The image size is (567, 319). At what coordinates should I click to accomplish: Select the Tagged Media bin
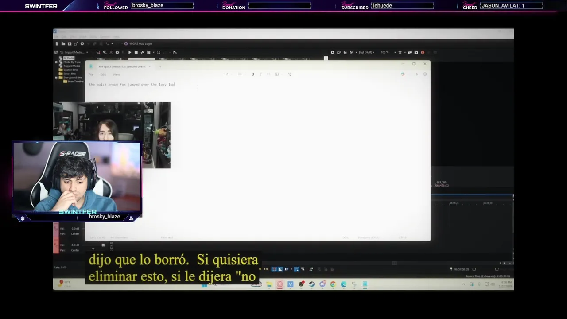tap(71, 66)
